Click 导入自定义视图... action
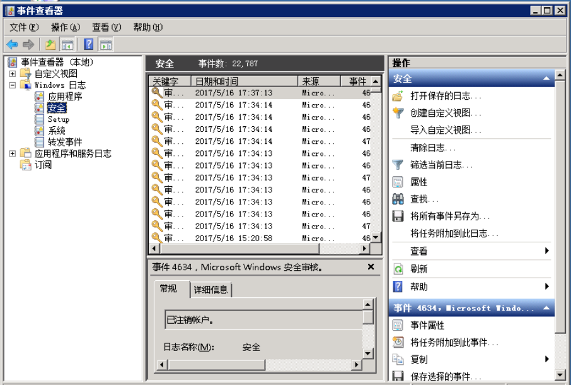Screen dimensions: 571x385 coord(446,130)
